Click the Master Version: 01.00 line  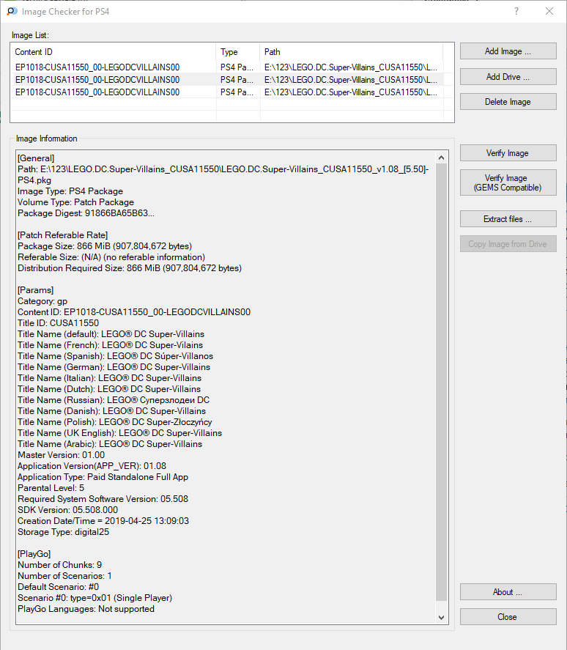pos(62,455)
